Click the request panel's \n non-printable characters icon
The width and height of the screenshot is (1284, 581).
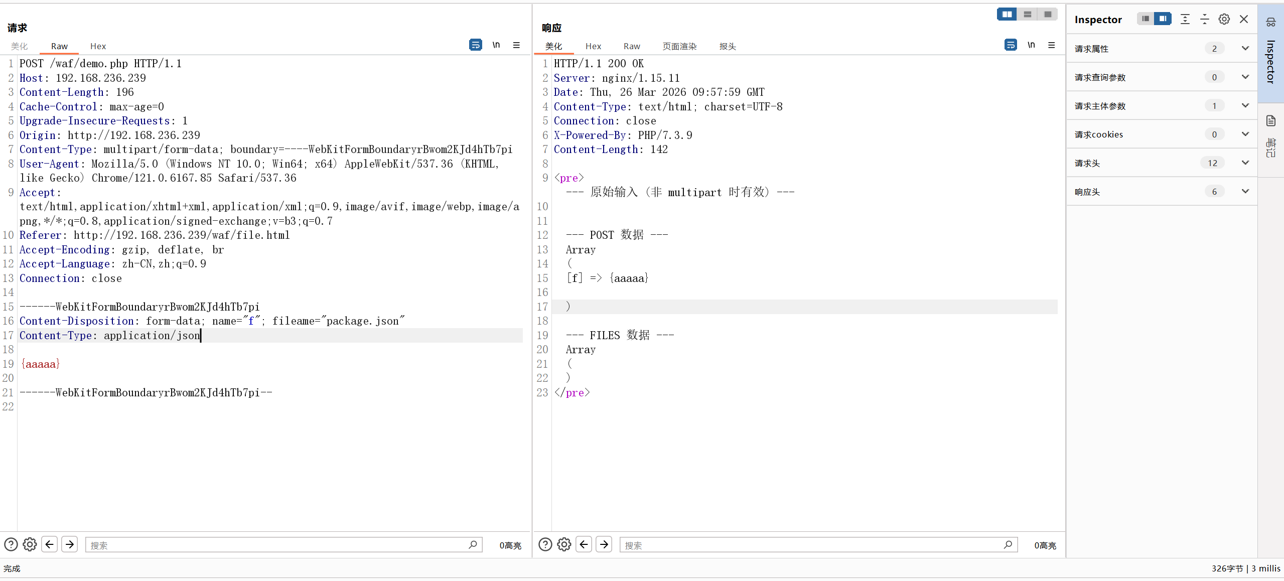click(x=496, y=45)
